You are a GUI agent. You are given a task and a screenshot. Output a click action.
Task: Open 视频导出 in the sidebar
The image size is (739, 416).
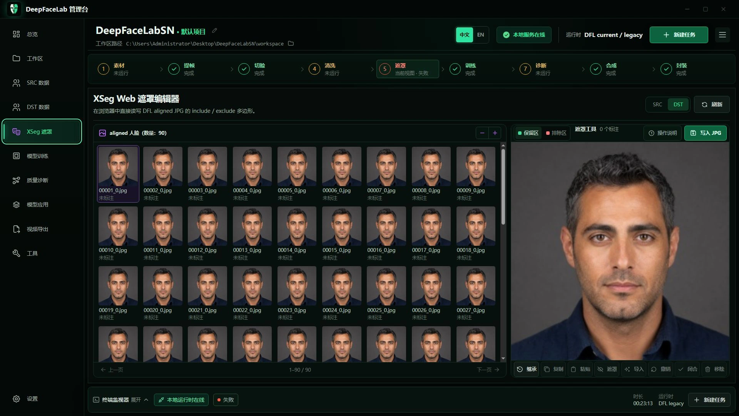[x=42, y=229]
